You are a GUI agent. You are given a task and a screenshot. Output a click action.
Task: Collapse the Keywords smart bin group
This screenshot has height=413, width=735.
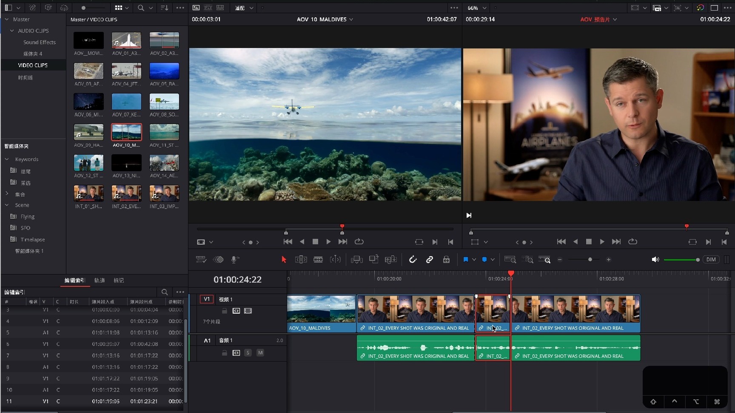pyautogui.click(x=7, y=159)
